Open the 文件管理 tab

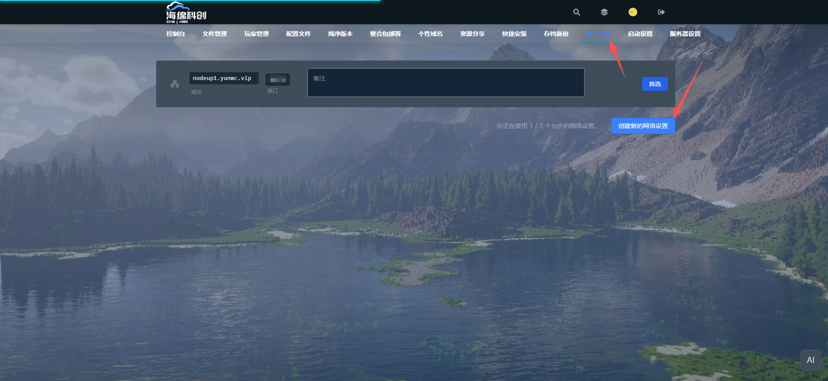(x=215, y=34)
